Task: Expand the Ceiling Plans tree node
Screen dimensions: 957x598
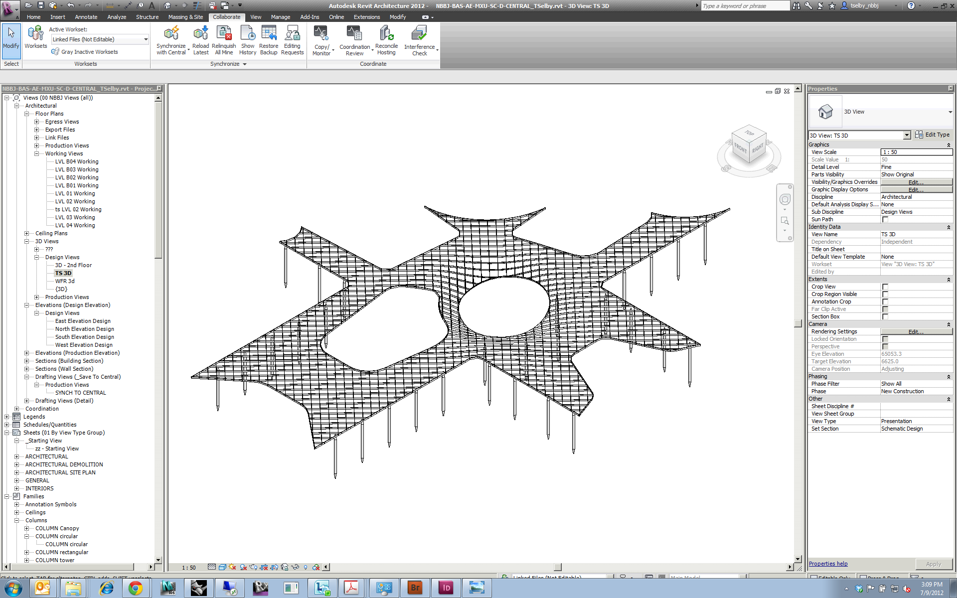Action: tap(27, 233)
